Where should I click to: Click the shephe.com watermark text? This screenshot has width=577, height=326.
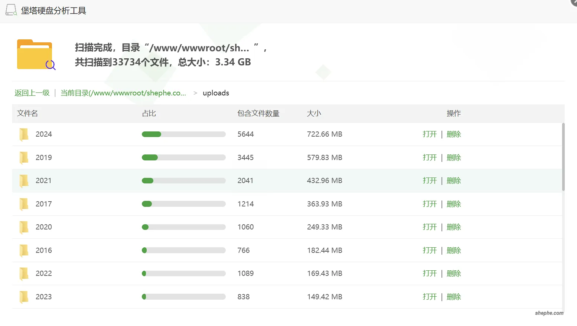pos(548,313)
